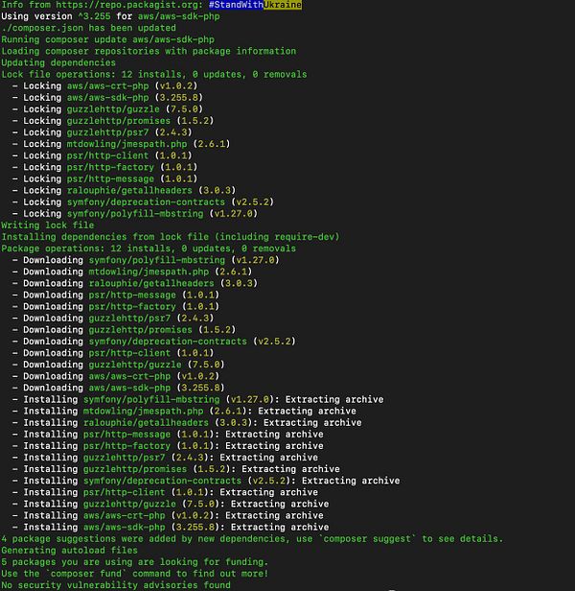
Task: Click "Locking symfony/deprecation-contracts (v2.5.2)" line
Action: tap(143, 202)
